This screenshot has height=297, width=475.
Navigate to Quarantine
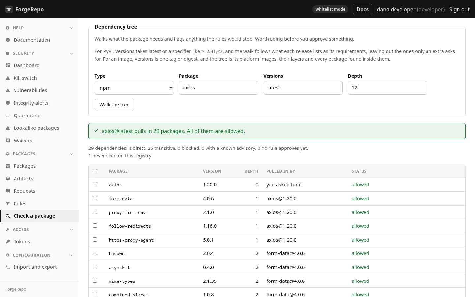pos(40,115)
